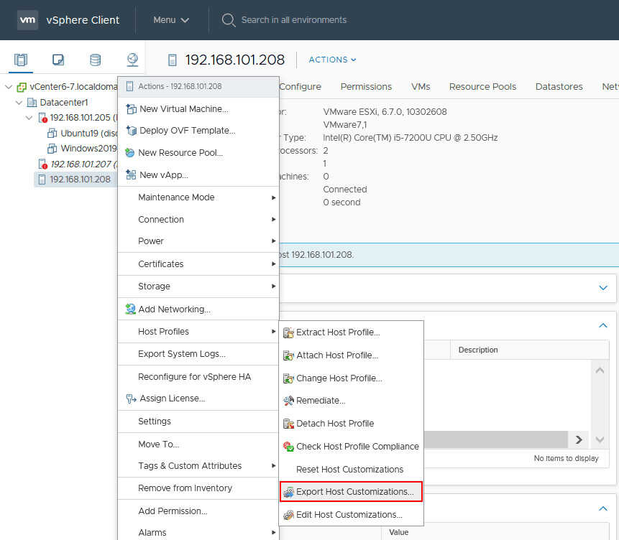Click Attach Host Profile icon
The height and width of the screenshot is (540, 619).
click(288, 355)
